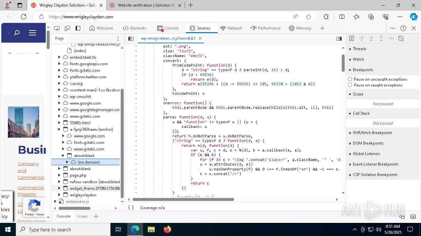Switch to the Elements tab
This screenshot has height=236, width=421.
coord(134,28)
